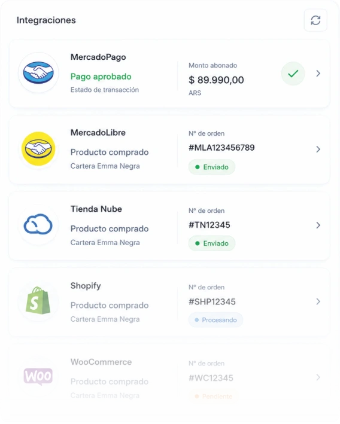Click the Pago aprobado status text
This screenshot has height=424, width=340.
coord(101,77)
